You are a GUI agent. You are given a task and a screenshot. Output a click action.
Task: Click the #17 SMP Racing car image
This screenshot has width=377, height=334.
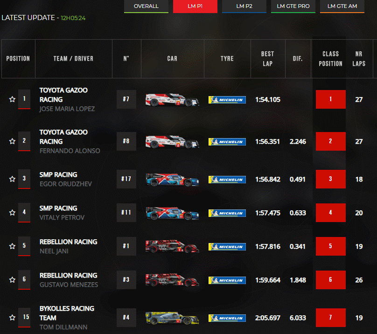coord(172,180)
